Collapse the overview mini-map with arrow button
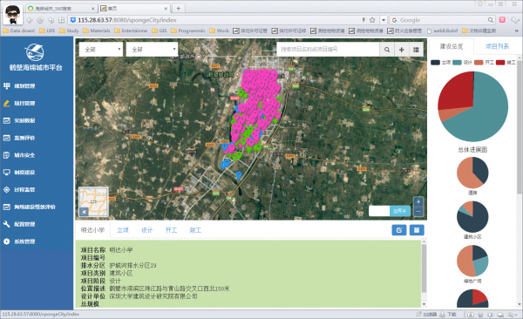The height and width of the screenshot is (319, 523). 84,212
